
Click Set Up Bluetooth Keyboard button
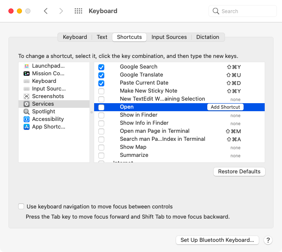click(217, 240)
